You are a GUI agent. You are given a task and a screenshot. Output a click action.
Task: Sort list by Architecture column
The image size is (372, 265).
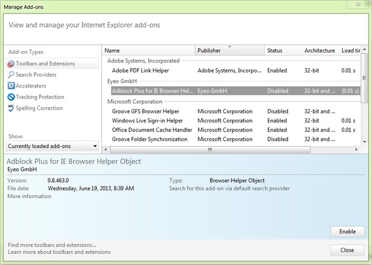click(320, 50)
